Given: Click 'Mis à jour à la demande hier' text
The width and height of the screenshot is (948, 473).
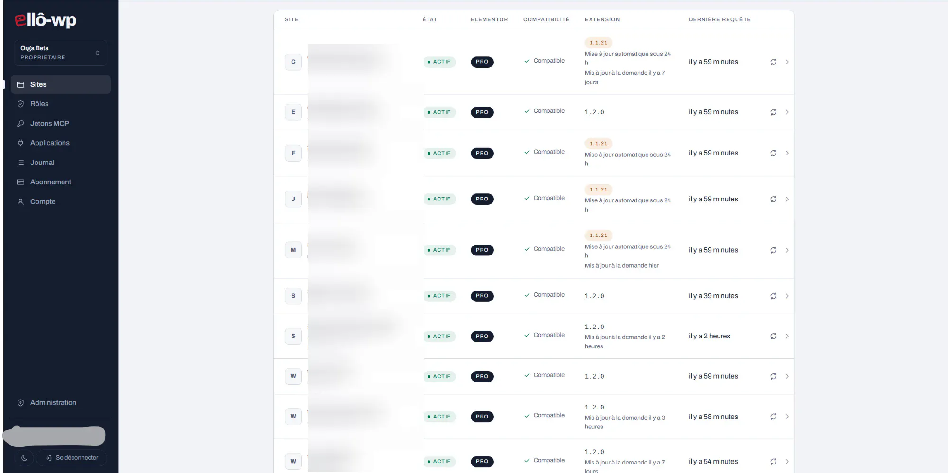Looking at the screenshot, I should (x=621, y=265).
